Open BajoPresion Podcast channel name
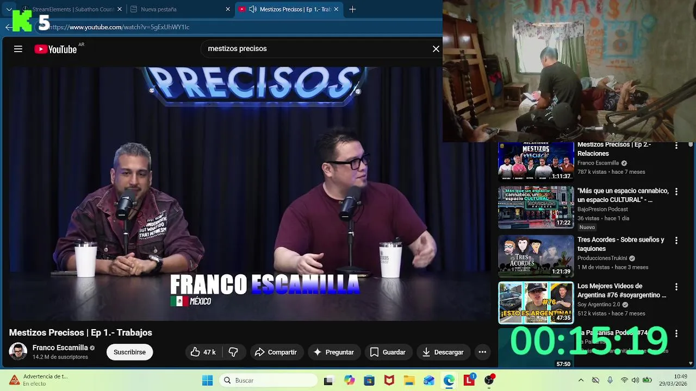The width and height of the screenshot is (696, 391). [602, 209]
